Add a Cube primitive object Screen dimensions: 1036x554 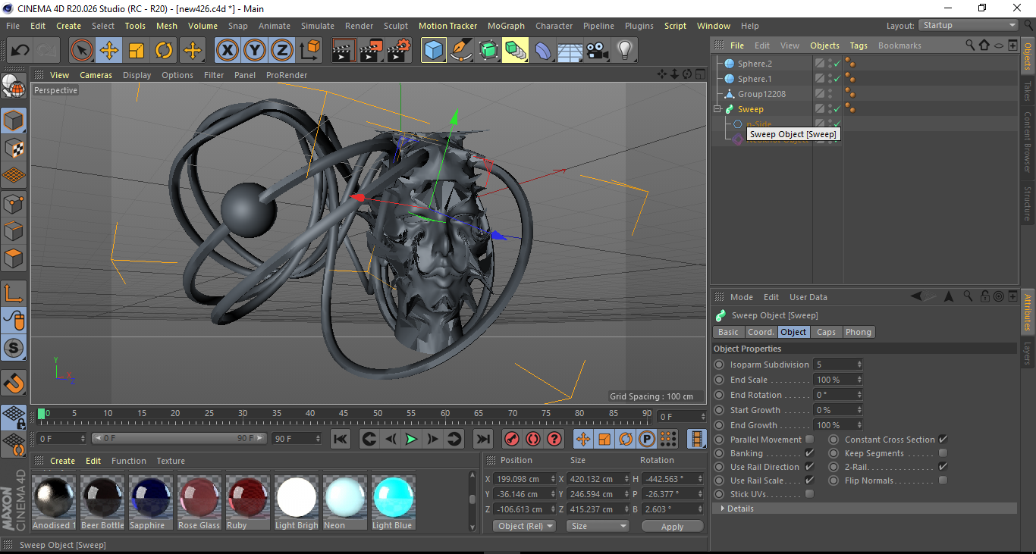[x=434, y=51]
